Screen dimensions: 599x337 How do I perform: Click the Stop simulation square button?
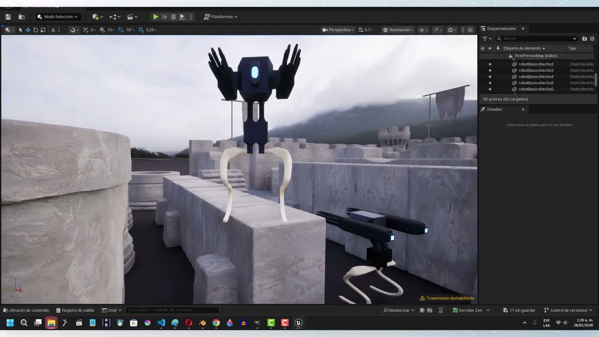click(173, 17)
